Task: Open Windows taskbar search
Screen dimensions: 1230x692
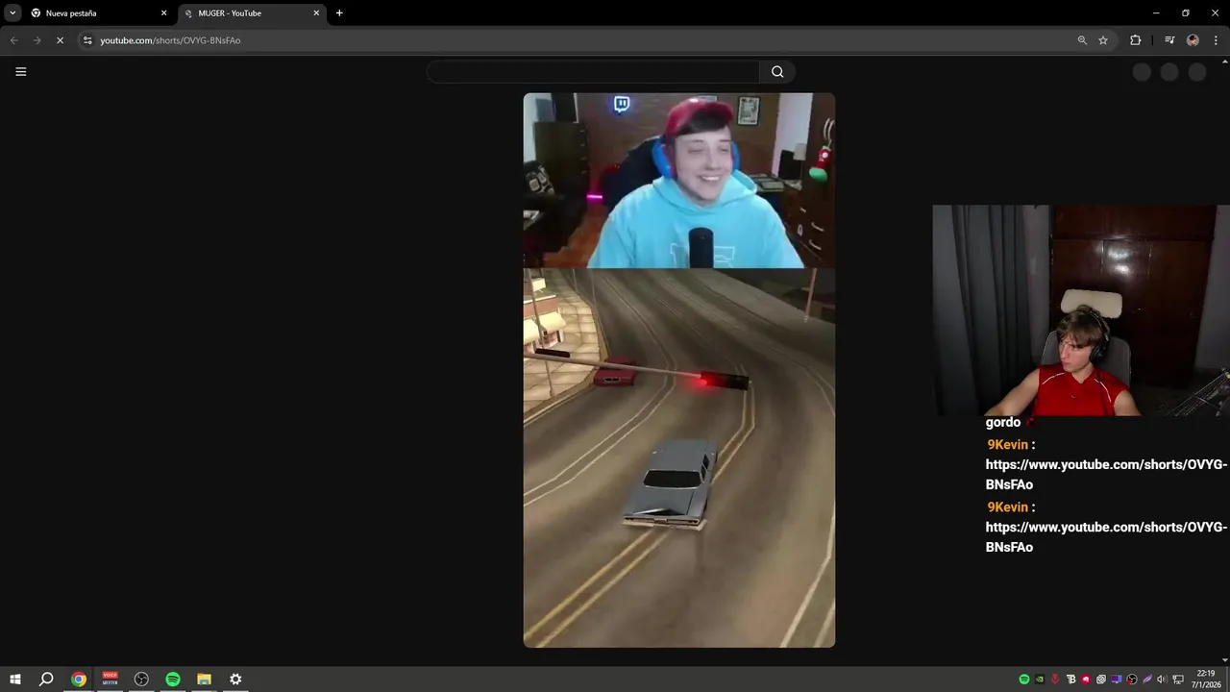Action: tap(46, 680)
